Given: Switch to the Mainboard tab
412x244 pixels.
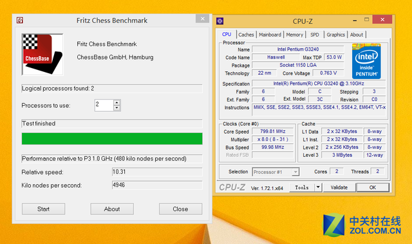Looking at the screenshot, I should coord(270,35).
